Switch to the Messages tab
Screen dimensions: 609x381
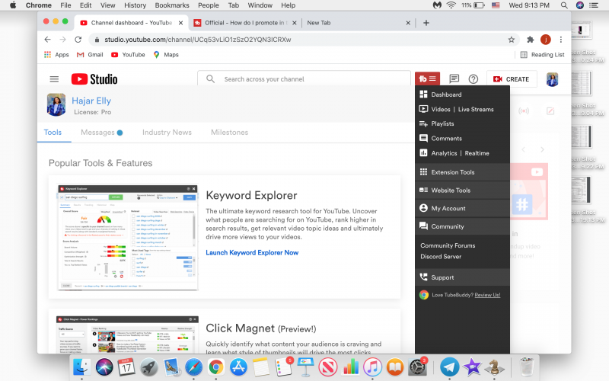pos(97,133)
